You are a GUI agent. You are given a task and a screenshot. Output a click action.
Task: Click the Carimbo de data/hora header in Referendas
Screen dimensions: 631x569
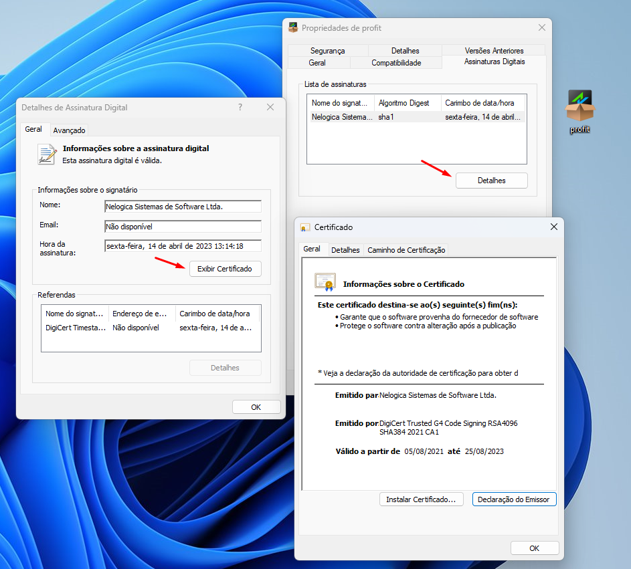[x=217, y=314]
